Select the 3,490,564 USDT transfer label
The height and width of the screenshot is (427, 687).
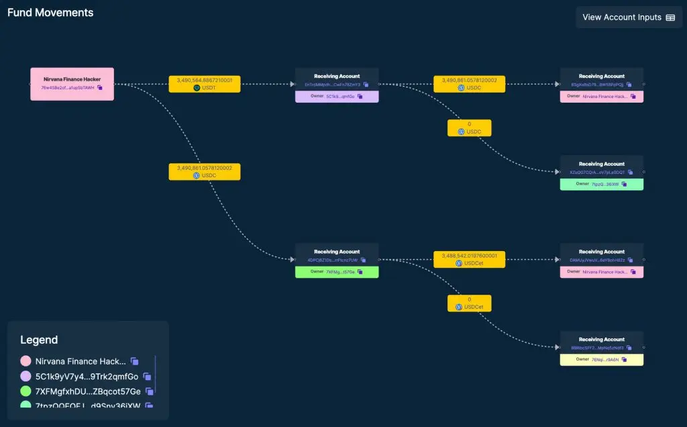pos(205,84)
